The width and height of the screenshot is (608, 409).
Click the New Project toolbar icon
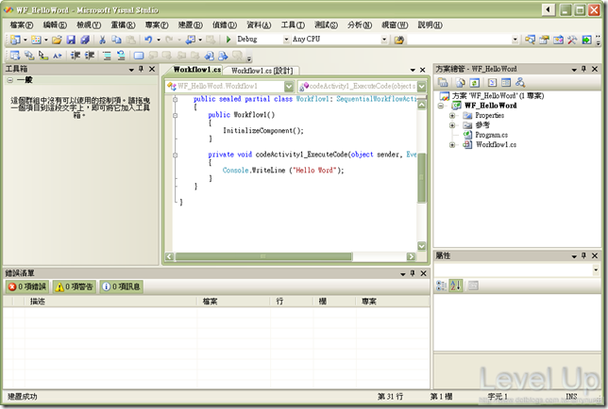[15, 40]
